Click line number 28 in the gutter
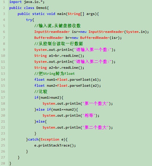The image size is (152, 166). pyautogui.click(x=3, y=163)
